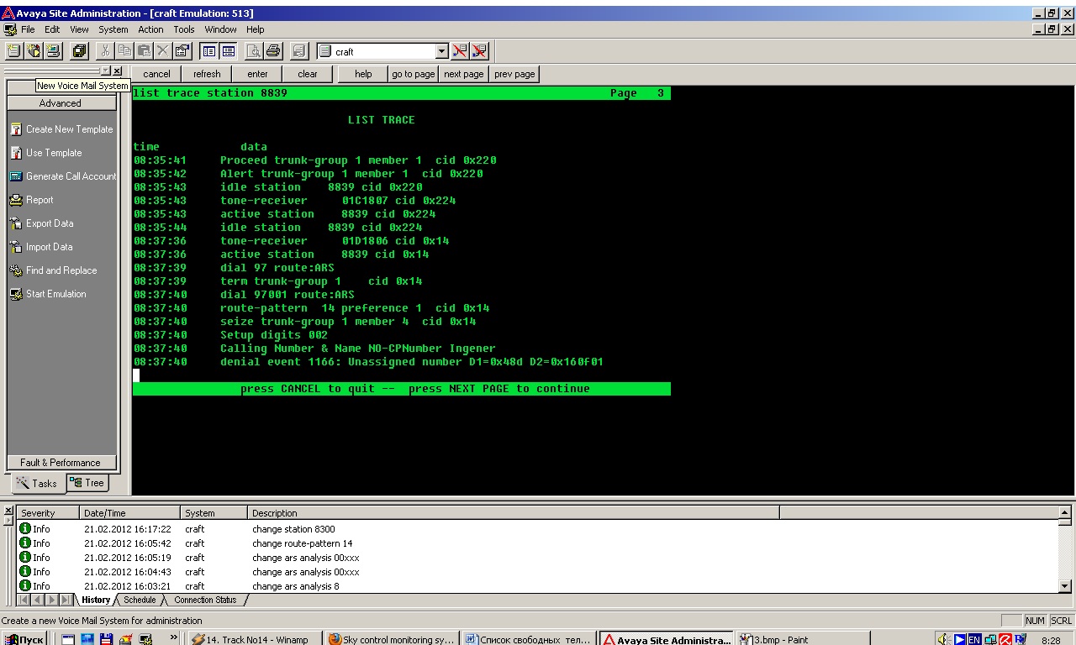Expand the Fault & Performance section

(61, 463)
